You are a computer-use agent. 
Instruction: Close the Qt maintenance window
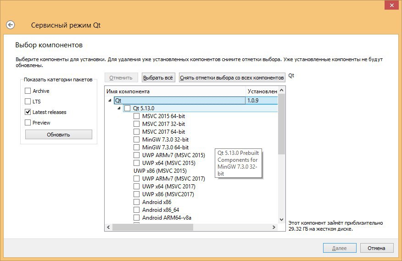pyautogui.click(x=391, y=5)
